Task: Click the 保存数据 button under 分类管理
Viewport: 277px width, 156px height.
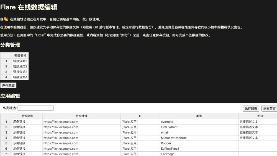Action: pyautogui.click(x=8, y=85)
